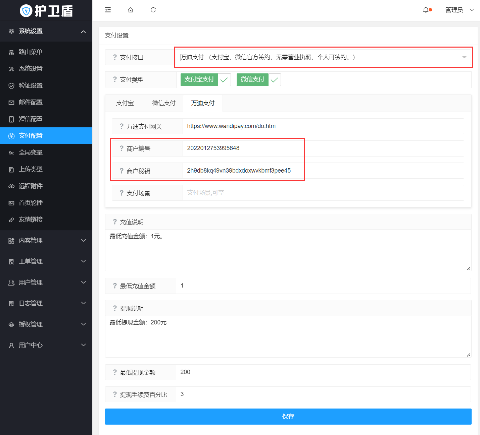Screen dimensions: 480x435
Task: Open the 路由菜单 menu item
Action: tap(46, 52)
